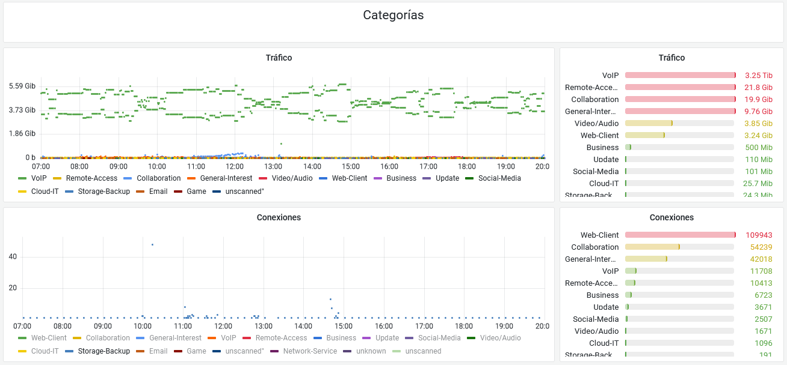
Task: Click the VoIP 3.25 Tib bar in the Tráfico gauge
Action: [x=680, y=75]
